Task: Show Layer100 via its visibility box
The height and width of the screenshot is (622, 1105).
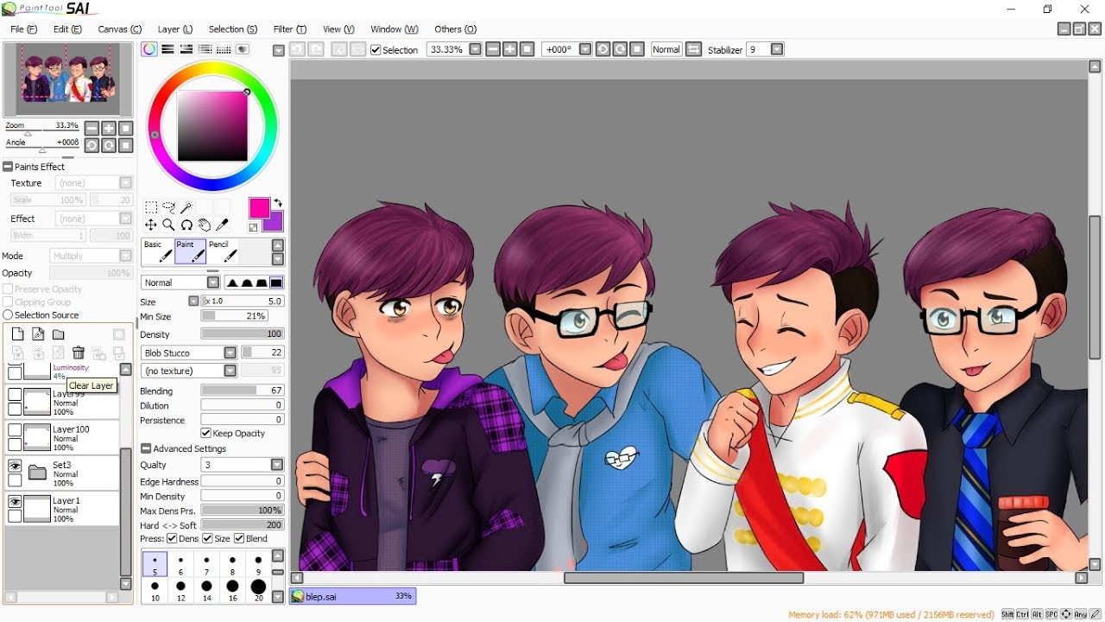Action: click(15, 430)
